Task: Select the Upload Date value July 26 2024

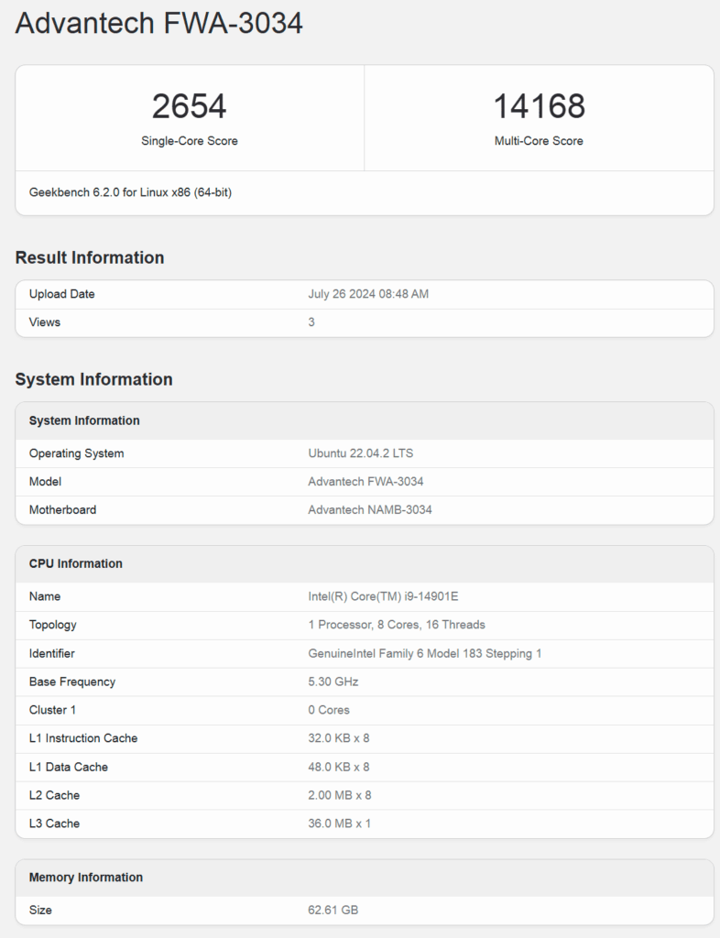Action: click(368, 294)
